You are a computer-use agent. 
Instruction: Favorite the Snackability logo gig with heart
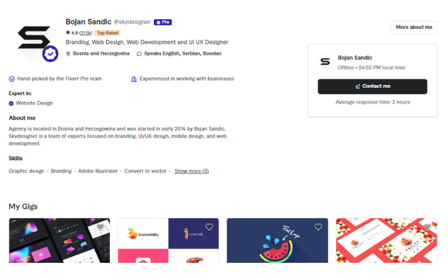[x=209, y=227]
